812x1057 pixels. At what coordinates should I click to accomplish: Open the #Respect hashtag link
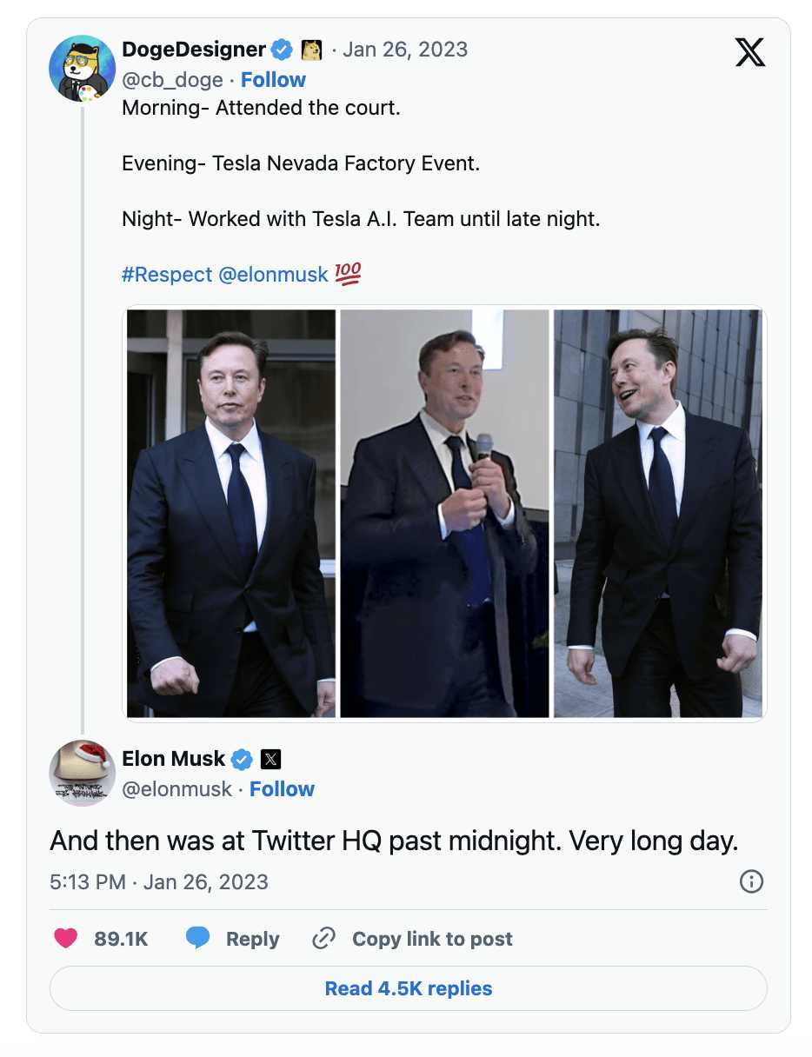pos(167,275)
